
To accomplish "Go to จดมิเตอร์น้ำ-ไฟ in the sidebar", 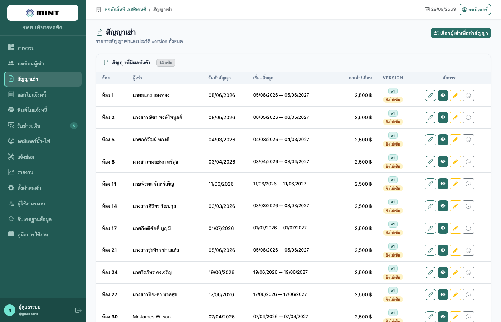I will [x=43, y=141].
